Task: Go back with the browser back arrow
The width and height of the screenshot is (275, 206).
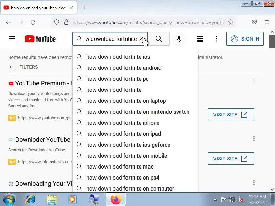Action: (8, 22)
